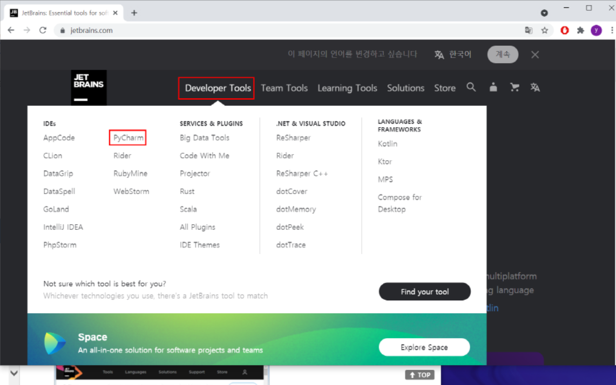This screenshot has height=385, width=616.
Task: Open the dotTrace link
Action: 290,245
